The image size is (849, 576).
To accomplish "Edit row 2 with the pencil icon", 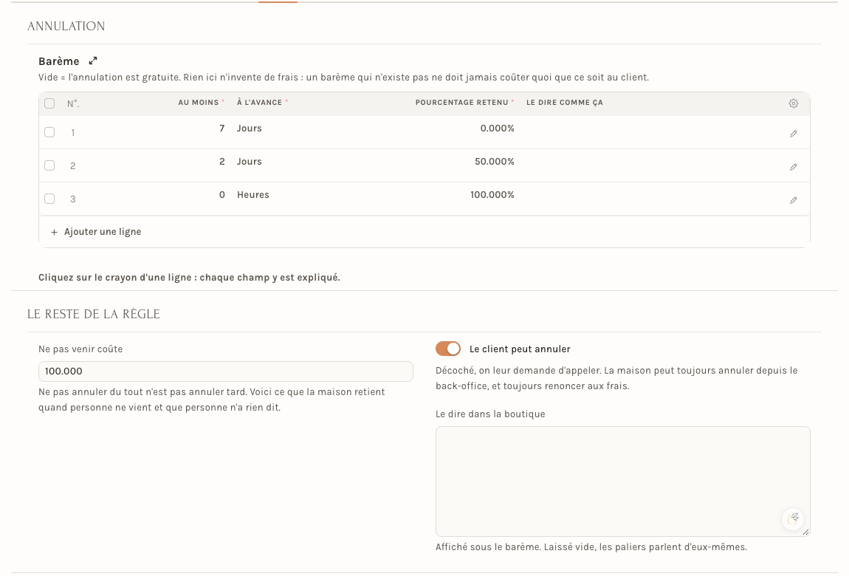I will coord(793,167).
